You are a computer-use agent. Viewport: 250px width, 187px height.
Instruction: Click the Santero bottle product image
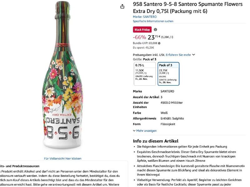(62, 78)
